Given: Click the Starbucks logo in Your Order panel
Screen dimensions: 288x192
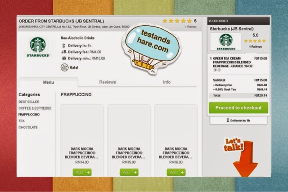Looking at the screenshot, I should click(226, 42).
